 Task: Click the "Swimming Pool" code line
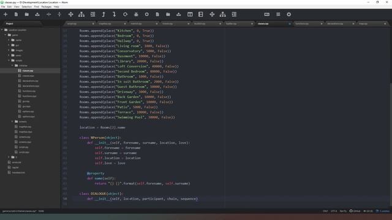tap(127, 117)
